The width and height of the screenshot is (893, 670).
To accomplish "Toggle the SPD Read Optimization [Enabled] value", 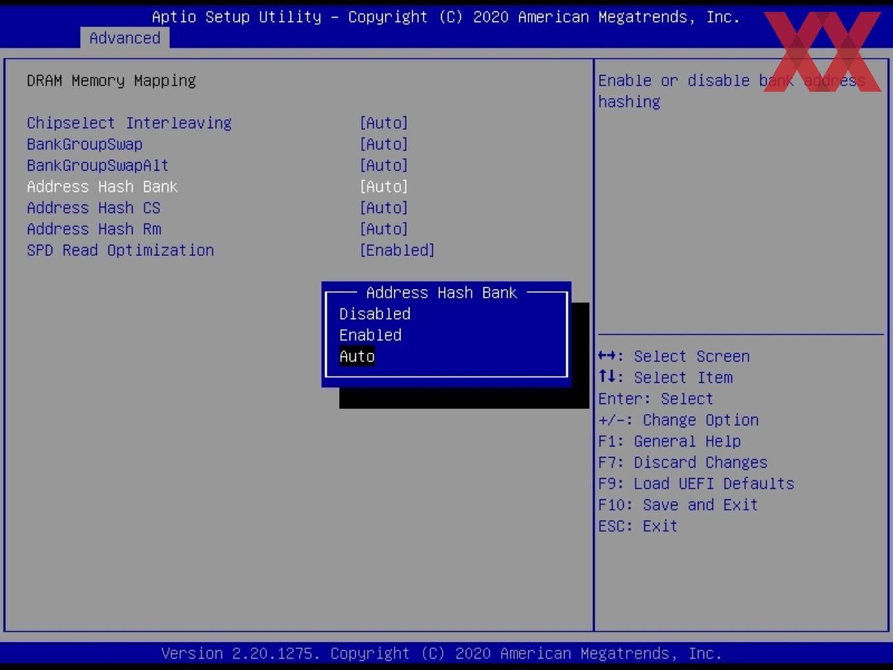I will click(397, 250).
